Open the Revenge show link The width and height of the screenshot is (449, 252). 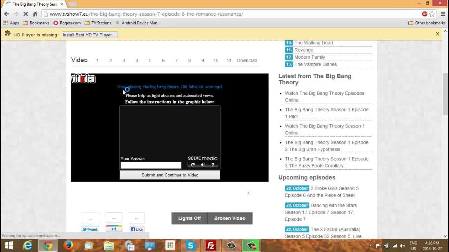tap(304, 50)
